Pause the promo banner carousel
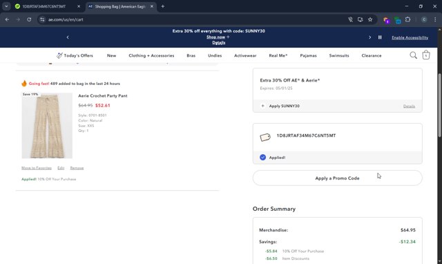This screenshot has height=264, width=442. pyautogui.click(x=380, y=37)
